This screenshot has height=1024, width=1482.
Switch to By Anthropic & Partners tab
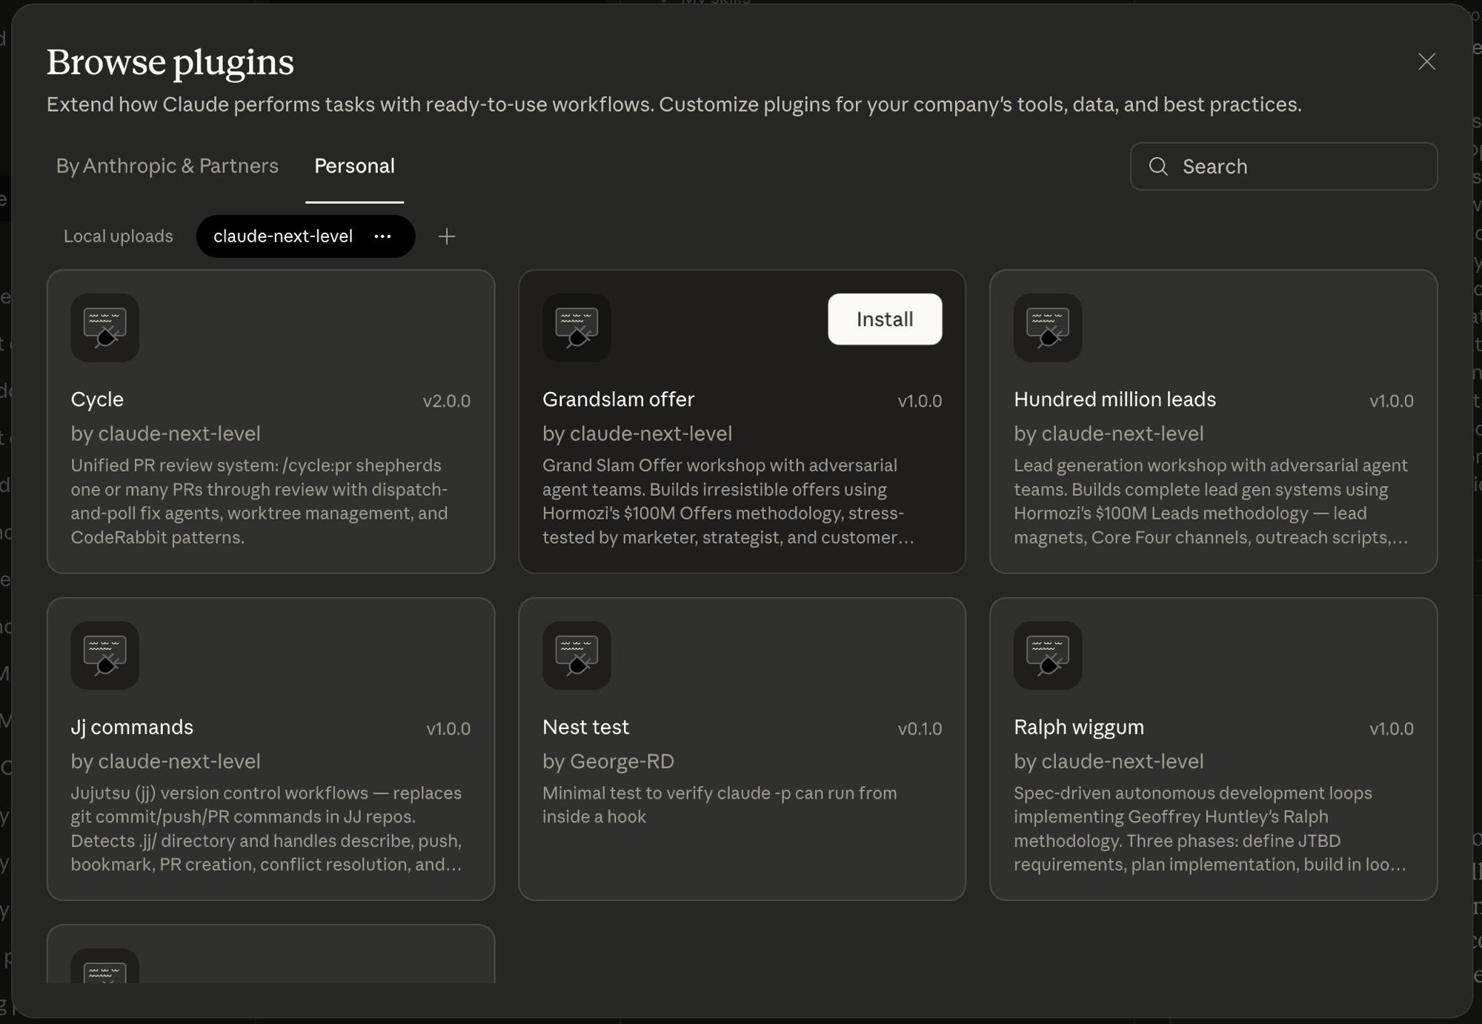(167, 166)
